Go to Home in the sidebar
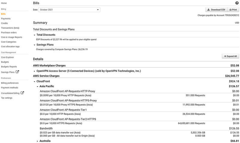The width and height of the screenshot is (240, 143). (x=4, y=3)
